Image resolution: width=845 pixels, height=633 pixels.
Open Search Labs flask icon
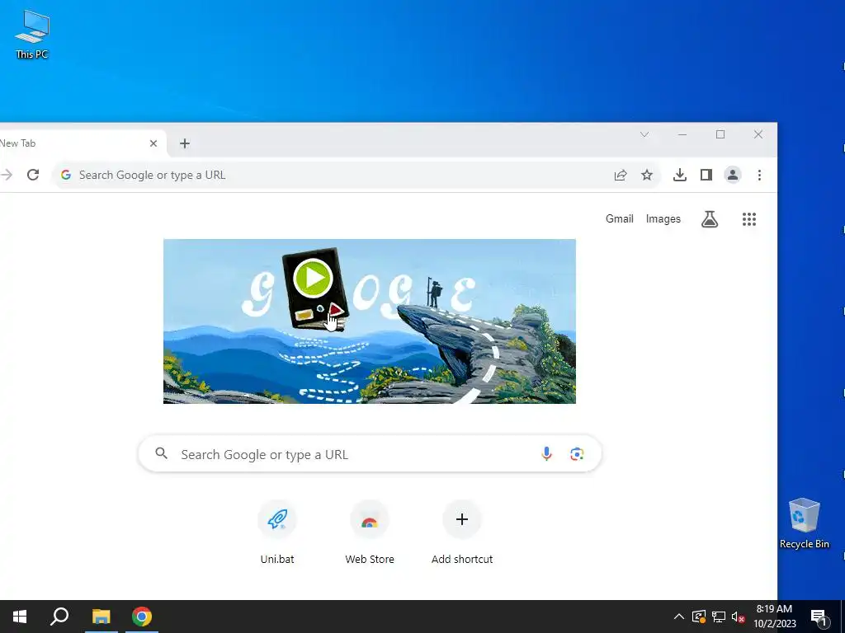point(709,219)
